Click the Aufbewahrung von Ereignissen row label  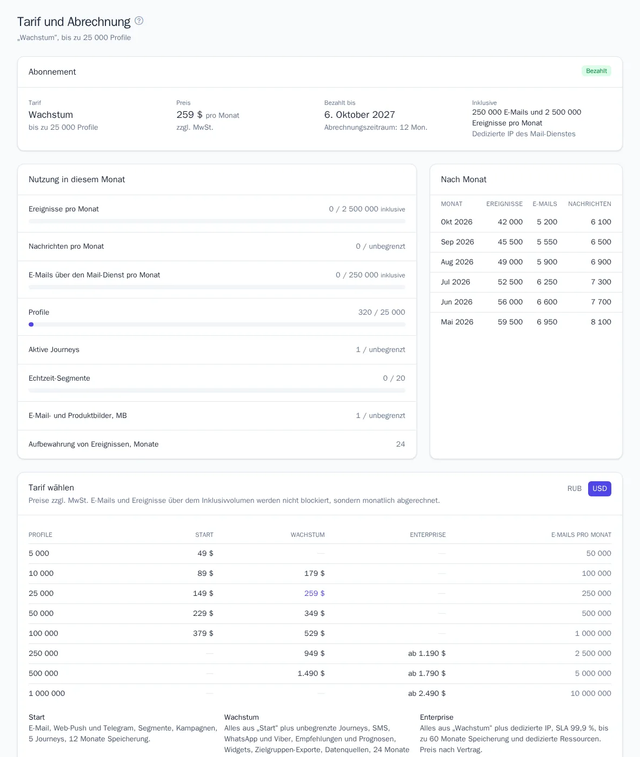tap(94, 444)
